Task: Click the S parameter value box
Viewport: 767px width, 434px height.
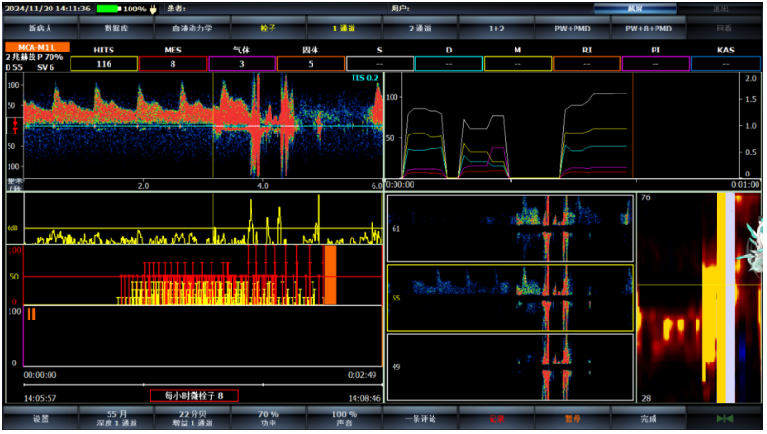Action: (379, 64)
